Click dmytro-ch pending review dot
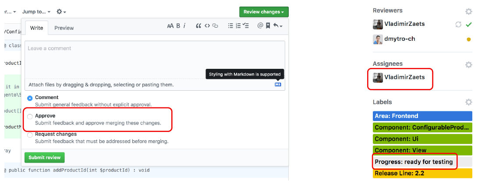This screenshot has width=478, height=185. [x=469, y=39]
